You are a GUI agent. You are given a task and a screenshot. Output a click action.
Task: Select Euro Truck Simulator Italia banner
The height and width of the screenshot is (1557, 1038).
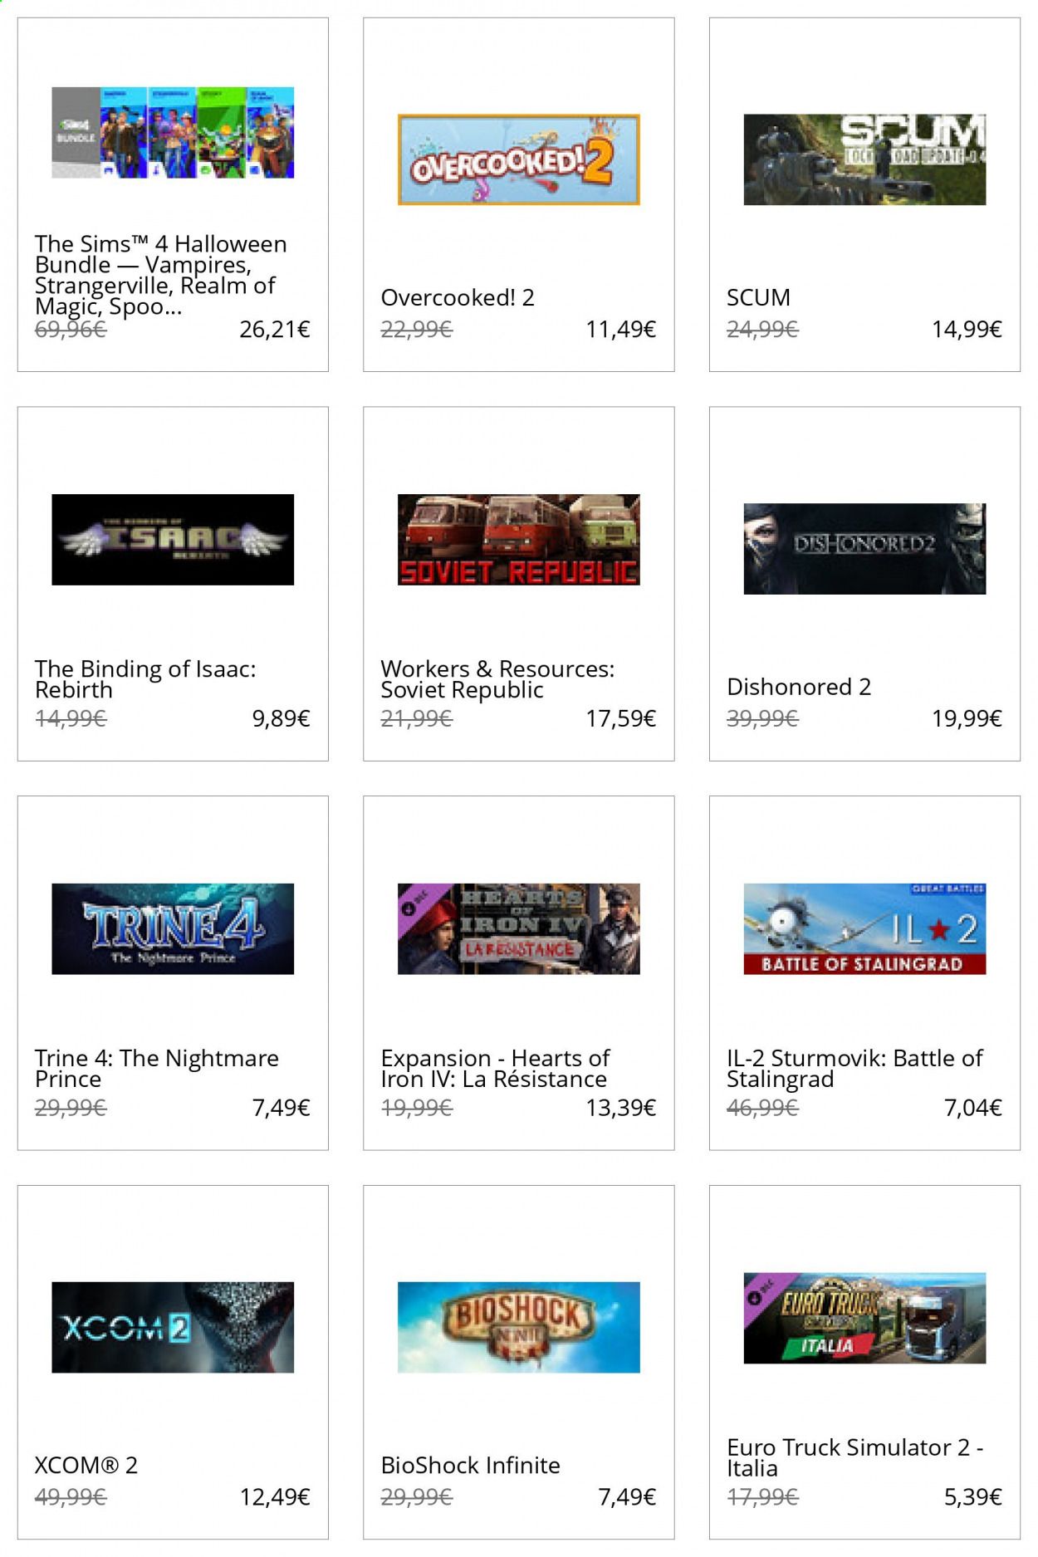(864, 1318)
